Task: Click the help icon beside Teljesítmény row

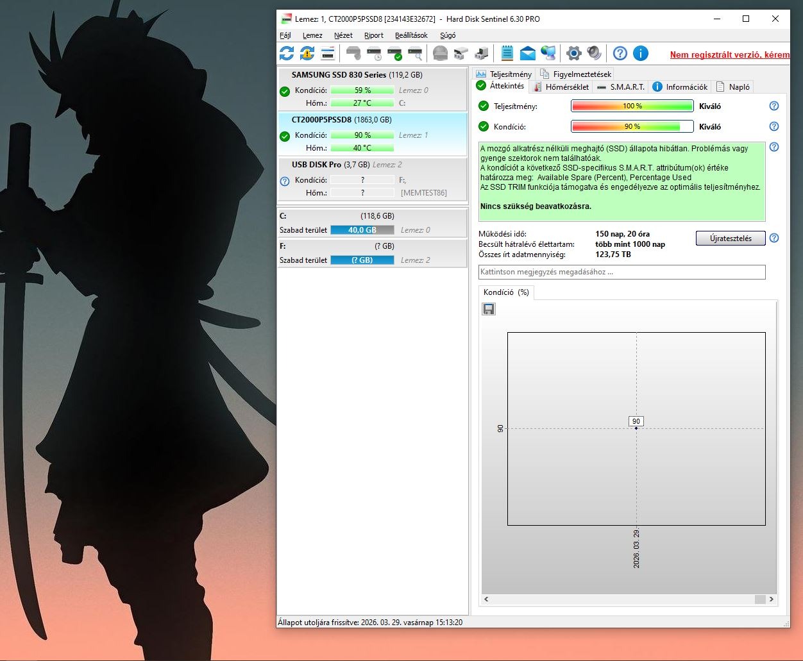Action: point(774,106)
